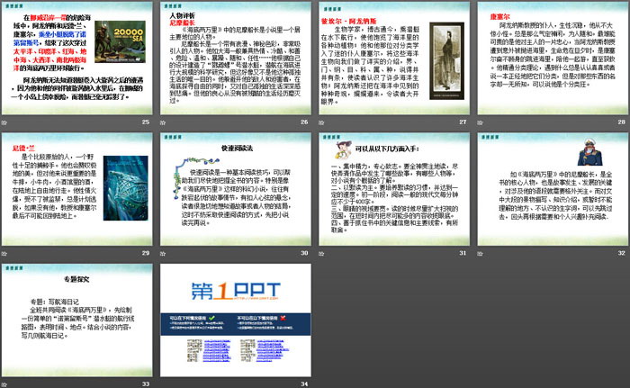Select slide 25 thumbnail with 20000 poster
This screenshot has width=630, height=388.
point(77,58)
